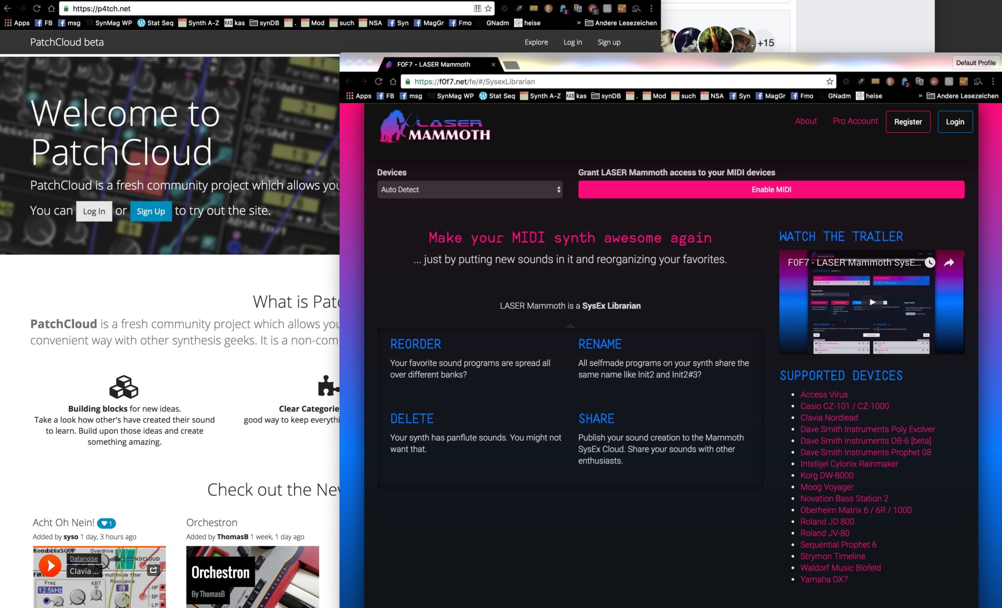Open the Yamaha DX7 device link
Viewport: 1002px width, 608px height.
point(824,579)
